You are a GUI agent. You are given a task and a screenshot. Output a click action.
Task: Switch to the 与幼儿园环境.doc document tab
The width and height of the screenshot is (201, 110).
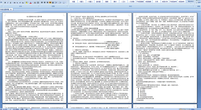(6, 10)
